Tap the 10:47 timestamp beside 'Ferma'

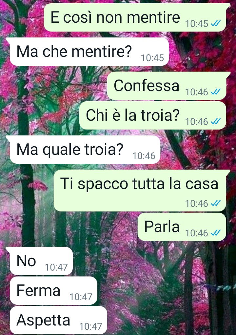tap(81, 297)
